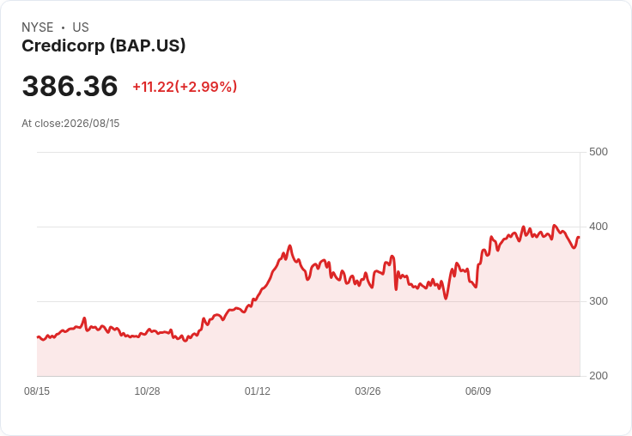The width and height of the screenshot is (632, 436).
Task: Select the 01/12 date on x-axis
Action: pos(258,391)
